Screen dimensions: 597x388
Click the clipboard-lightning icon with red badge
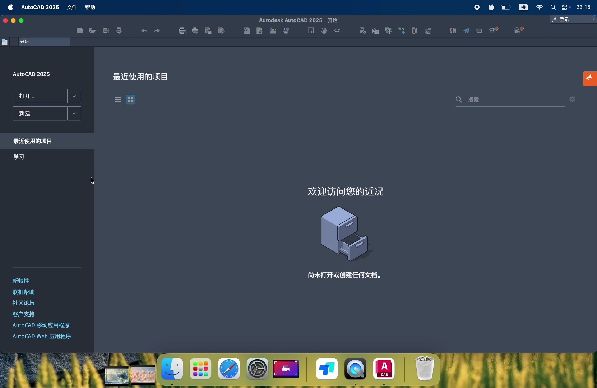pos(520,31)
